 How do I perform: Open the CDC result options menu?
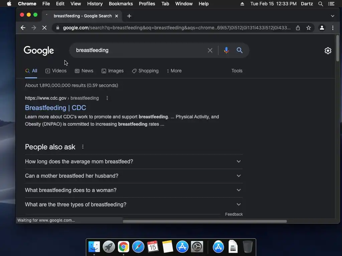point(107,98)
